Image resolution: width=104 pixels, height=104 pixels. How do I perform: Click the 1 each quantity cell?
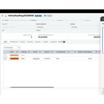[90, 59]
